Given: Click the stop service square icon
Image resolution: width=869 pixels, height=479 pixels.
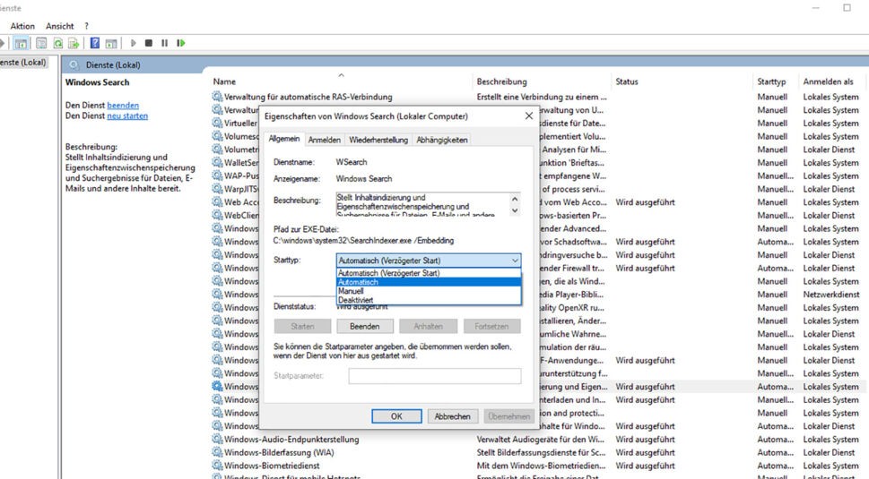Looking at the screenshot, I should [149, 43].
